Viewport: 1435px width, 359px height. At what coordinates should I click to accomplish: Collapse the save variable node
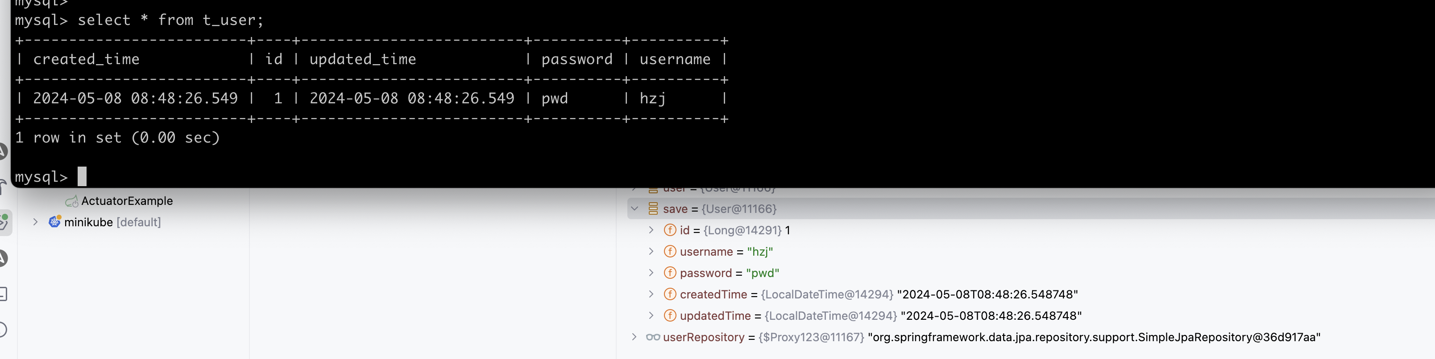pos(635,209)
